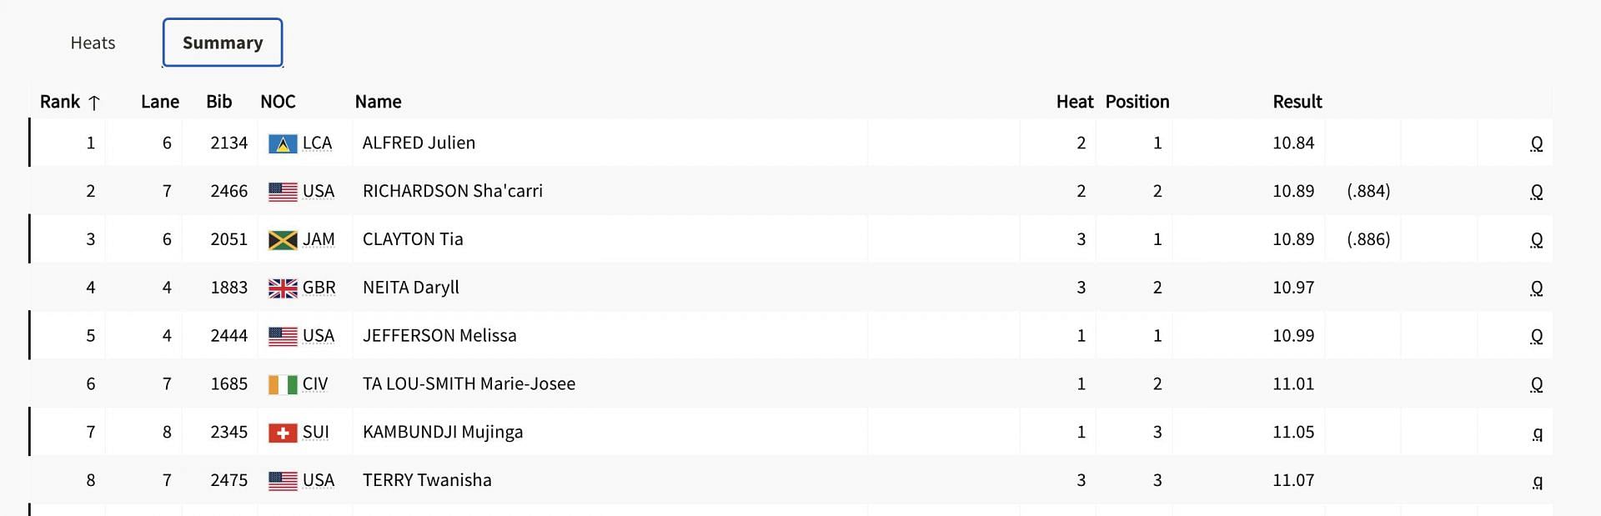This screenshot has height=516, width=1601.
Task: Click lowercase q mark for Kambundji
Action: click(1538, 433)
